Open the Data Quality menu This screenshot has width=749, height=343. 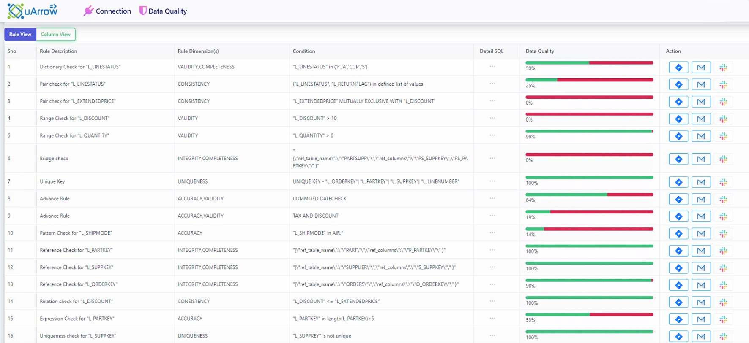tap(163, 11)
